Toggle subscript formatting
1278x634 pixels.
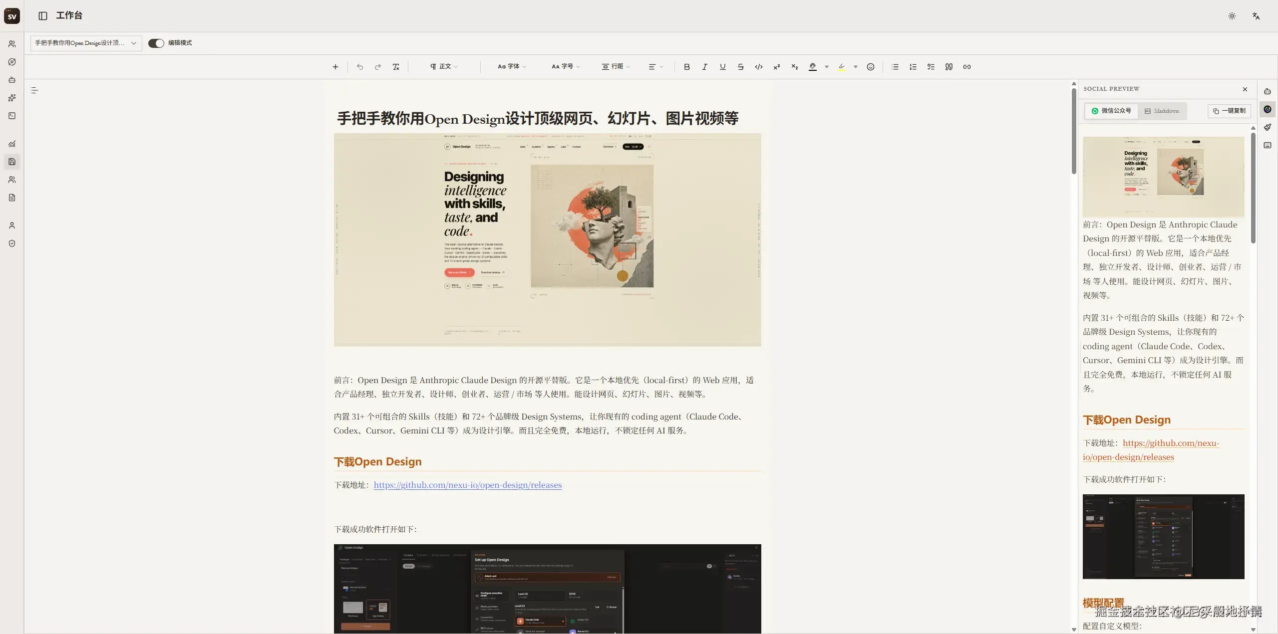click(x=795, y=67)
